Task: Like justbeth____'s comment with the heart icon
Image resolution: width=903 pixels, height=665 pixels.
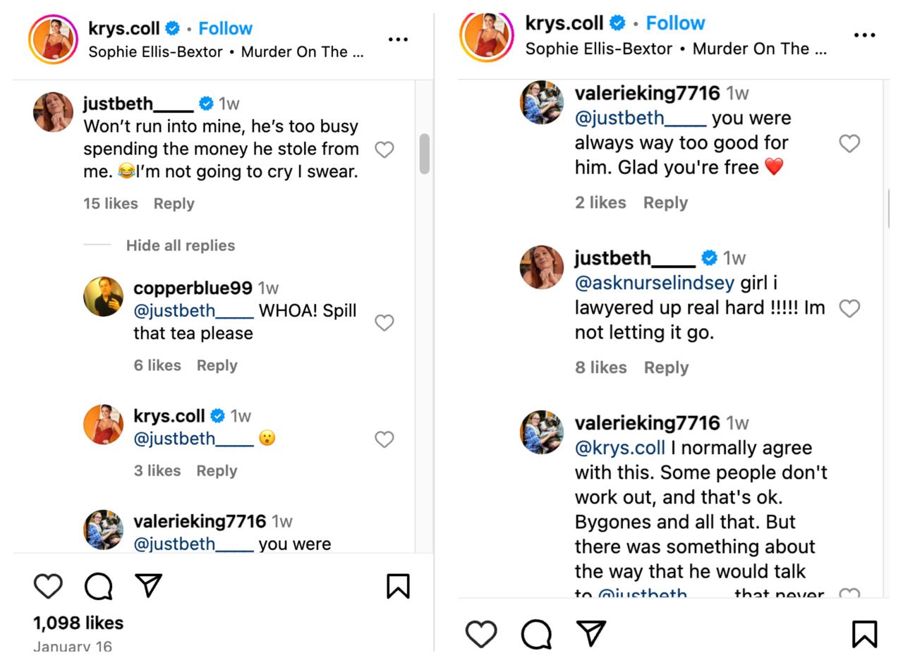Action: [384, 149]
